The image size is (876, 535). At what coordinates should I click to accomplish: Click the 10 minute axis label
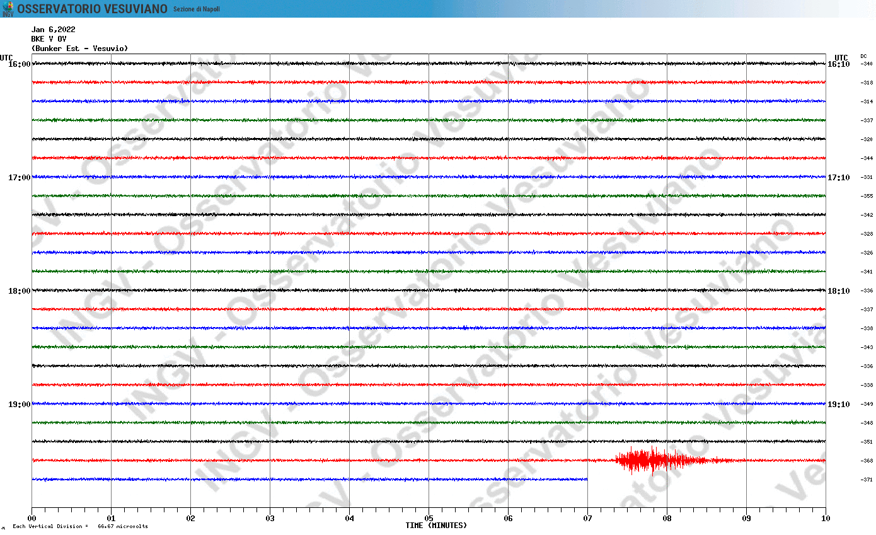826,518
